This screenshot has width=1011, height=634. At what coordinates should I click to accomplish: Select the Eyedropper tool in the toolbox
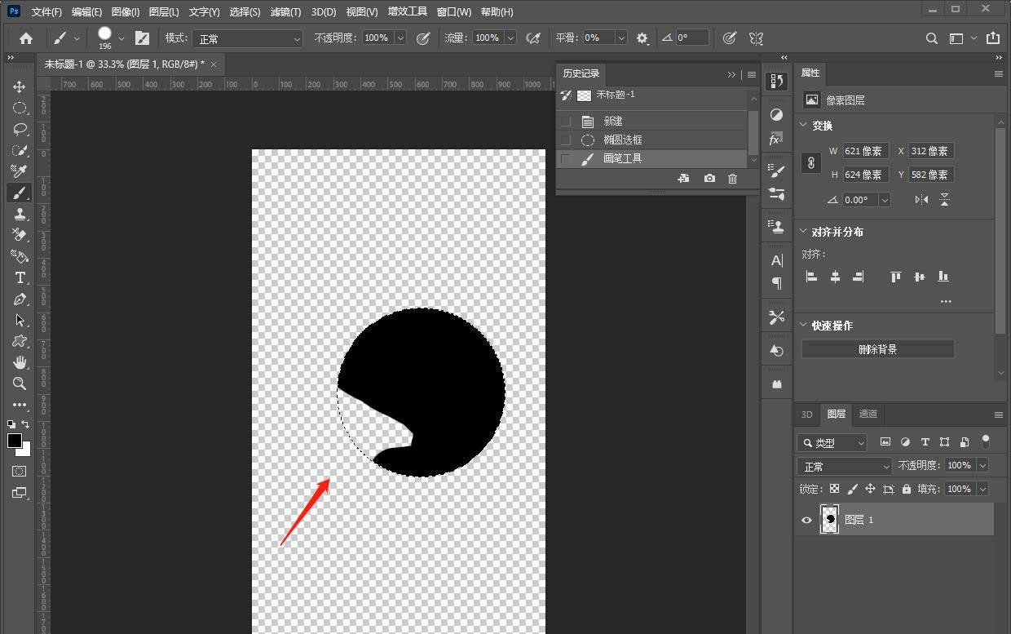[x=20, y=171]
